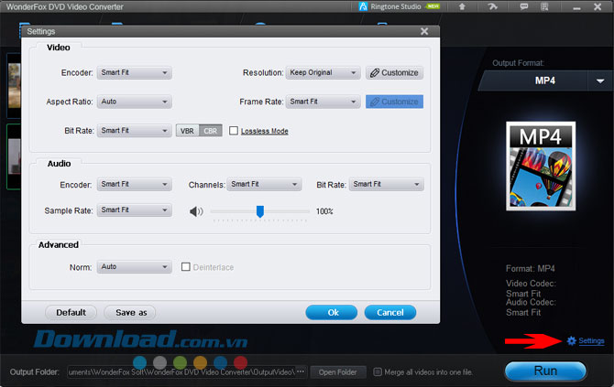Click the browse dots in output path

click(301, 371)
